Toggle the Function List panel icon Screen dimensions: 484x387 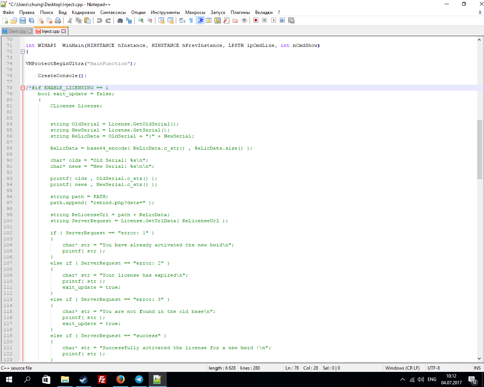(226, 20)
